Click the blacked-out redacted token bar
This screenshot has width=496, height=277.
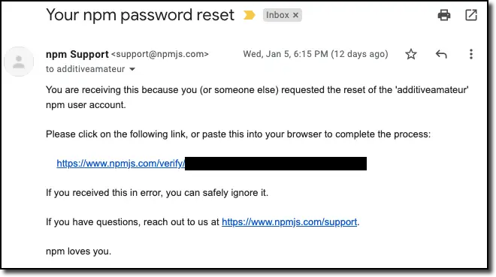pos(276,164)
